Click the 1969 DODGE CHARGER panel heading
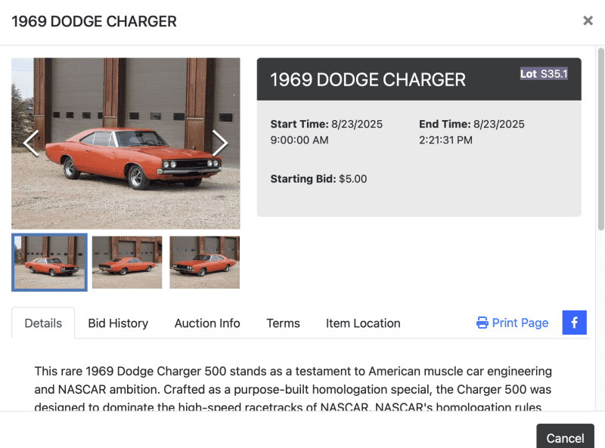The height and width of the screenshot is (448, 605). 368,80
